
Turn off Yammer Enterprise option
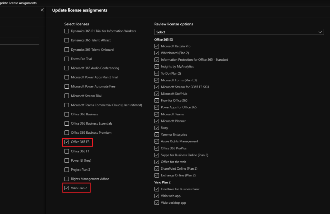point(157,135)
